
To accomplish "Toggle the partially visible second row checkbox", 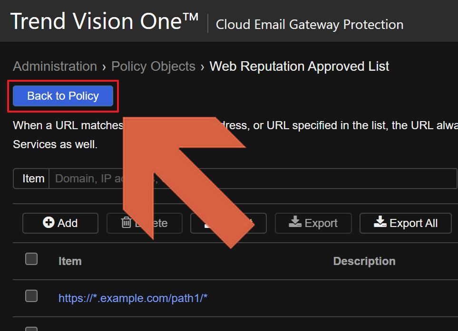I will 31,329.
